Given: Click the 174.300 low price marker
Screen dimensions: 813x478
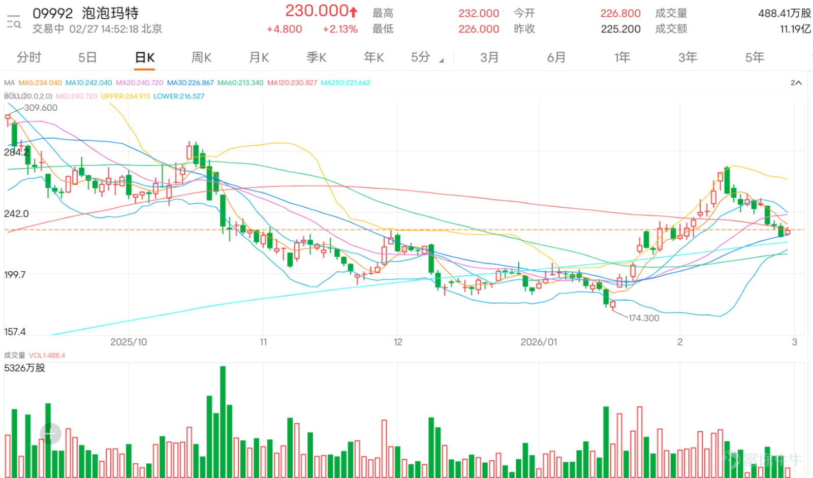Looking at the screenshot, I should [644, 318].
